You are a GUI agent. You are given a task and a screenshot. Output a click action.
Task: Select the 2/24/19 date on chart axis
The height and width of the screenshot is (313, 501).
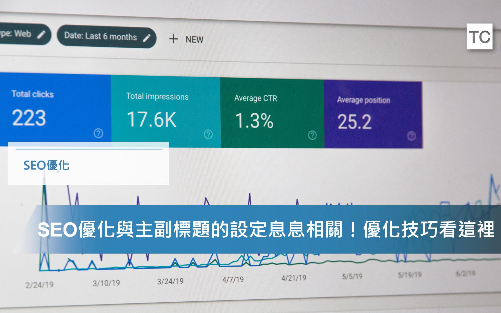(39, 285)
